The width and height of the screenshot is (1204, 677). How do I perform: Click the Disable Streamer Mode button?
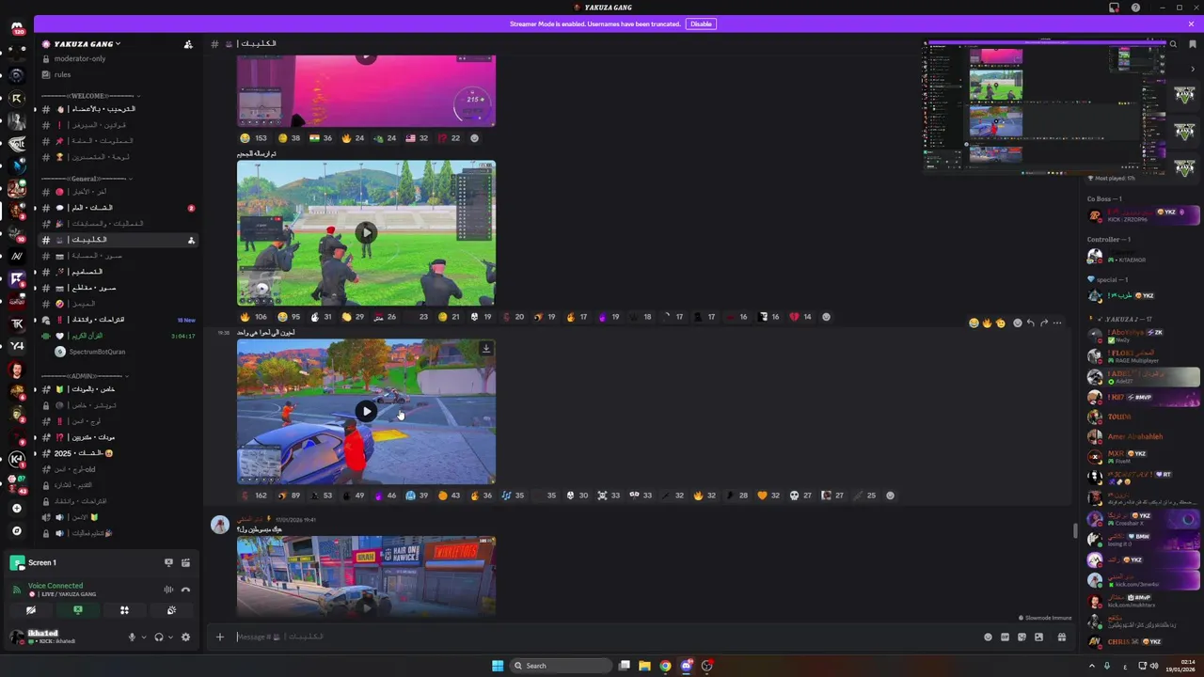pyautogui.click(x=701, y=24)
